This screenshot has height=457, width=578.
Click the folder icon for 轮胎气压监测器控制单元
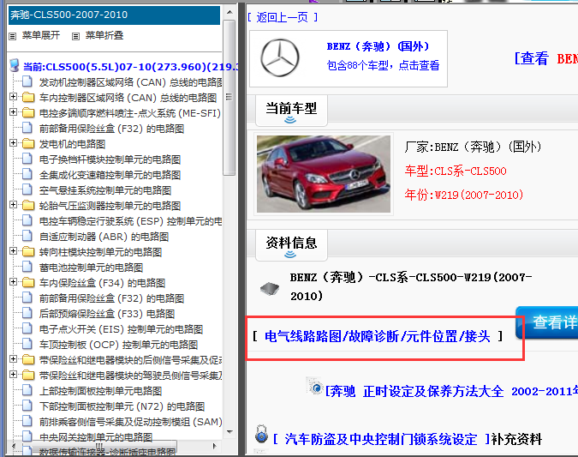(28, 205)
